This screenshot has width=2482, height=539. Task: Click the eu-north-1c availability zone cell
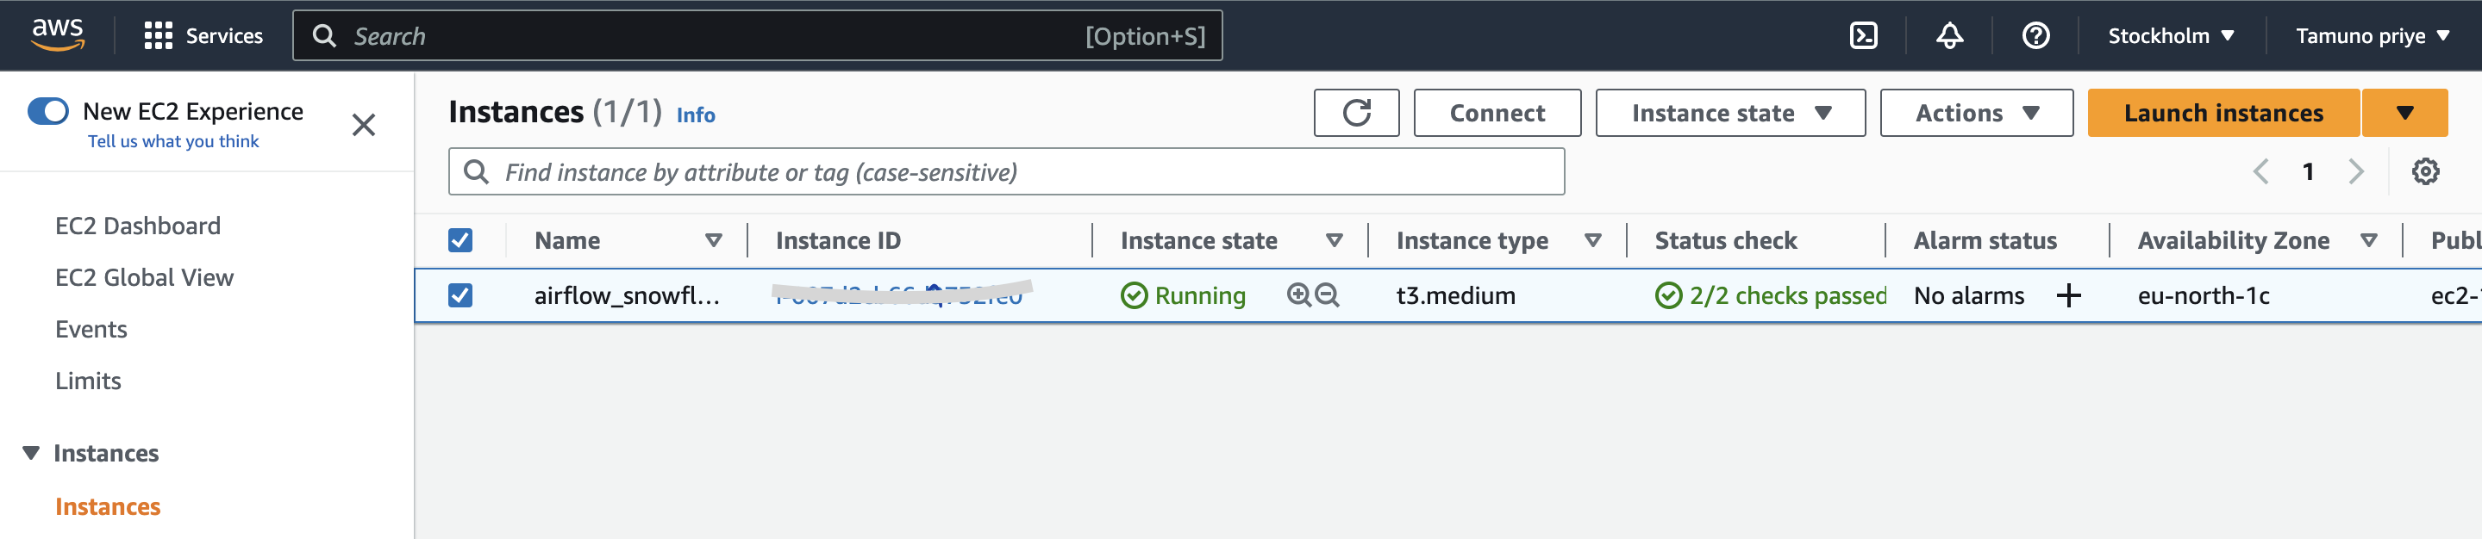point(2203,294)
